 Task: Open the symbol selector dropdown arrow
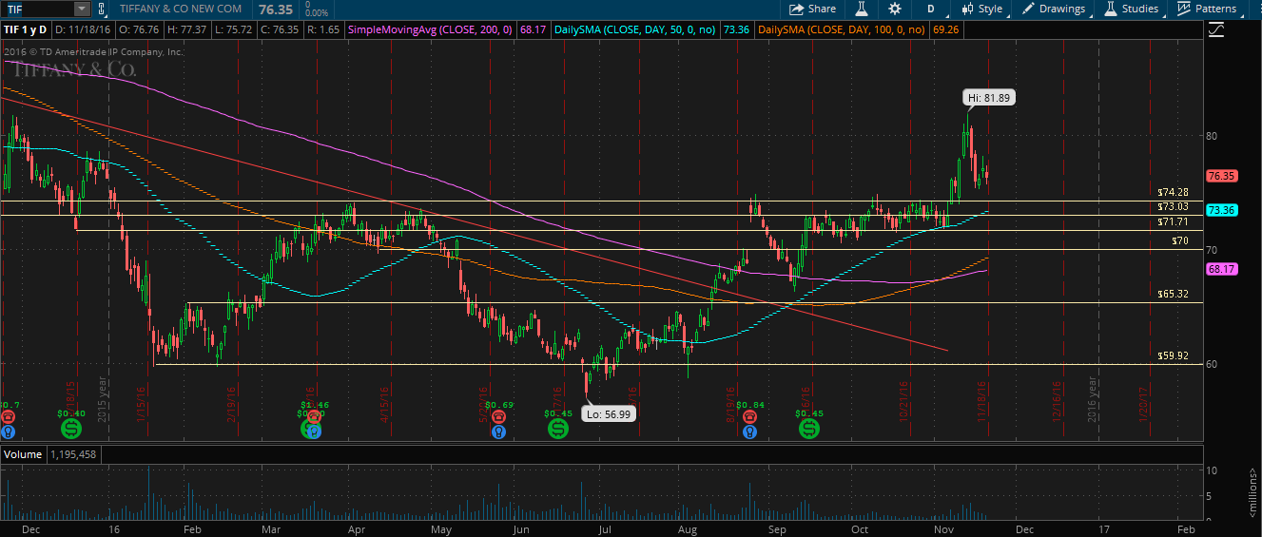click(x=81, y=9)
